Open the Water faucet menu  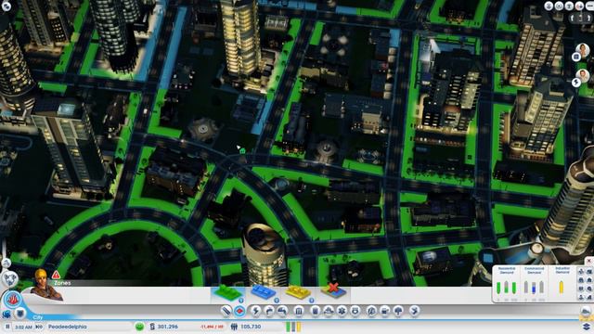269,312
